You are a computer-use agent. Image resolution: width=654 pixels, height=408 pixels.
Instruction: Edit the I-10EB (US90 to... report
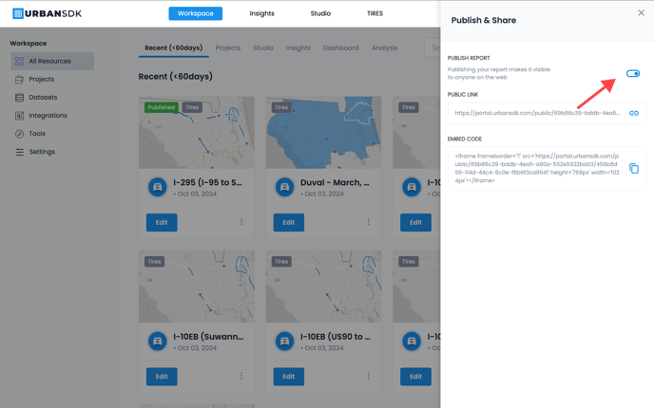point(289,377)
